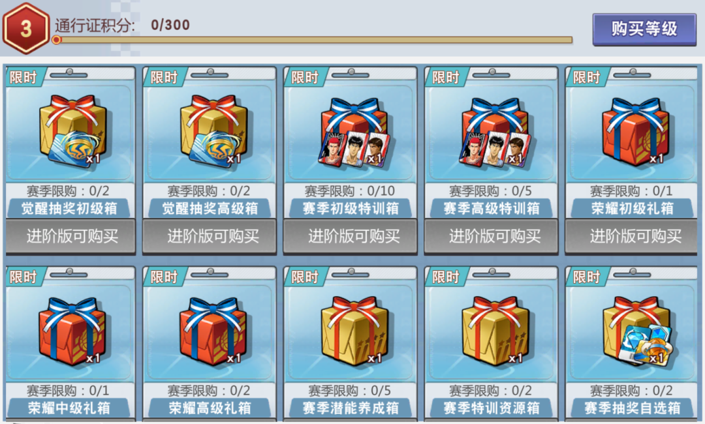Click 进阶版可购买 under 赛季初级特训箱
This screenshot has height=424, width=705.
click(353, 235)
